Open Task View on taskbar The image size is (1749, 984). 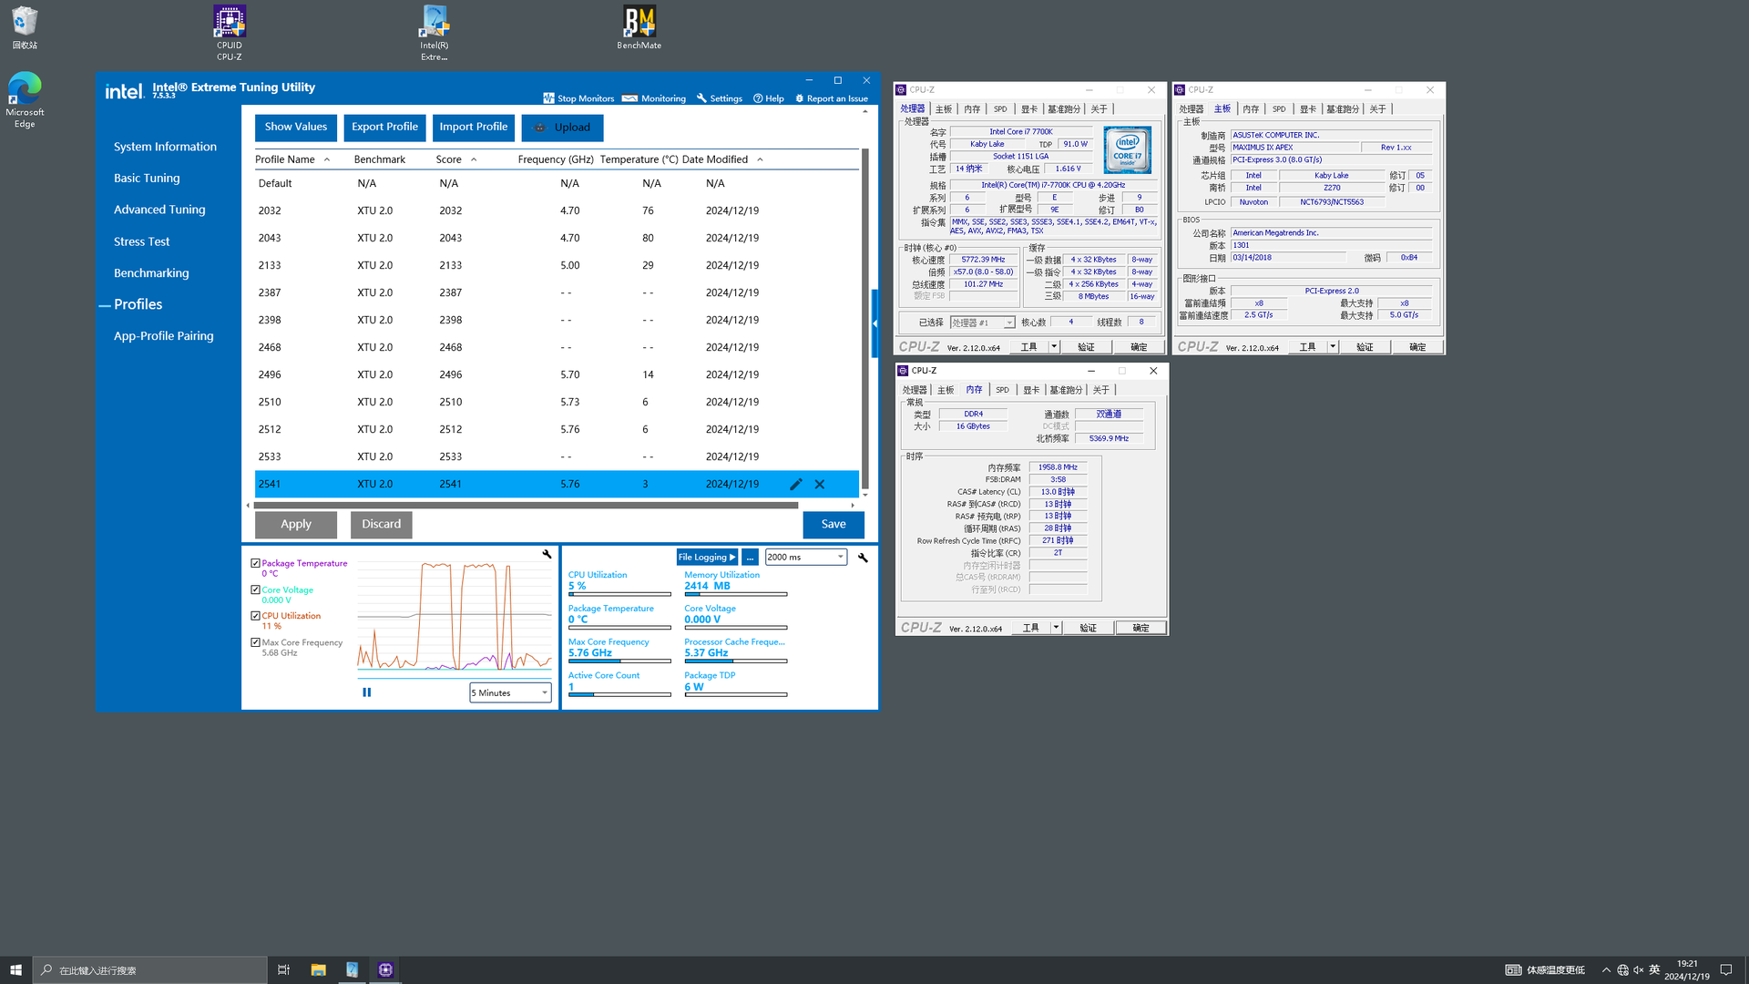(x=283, y=969)
